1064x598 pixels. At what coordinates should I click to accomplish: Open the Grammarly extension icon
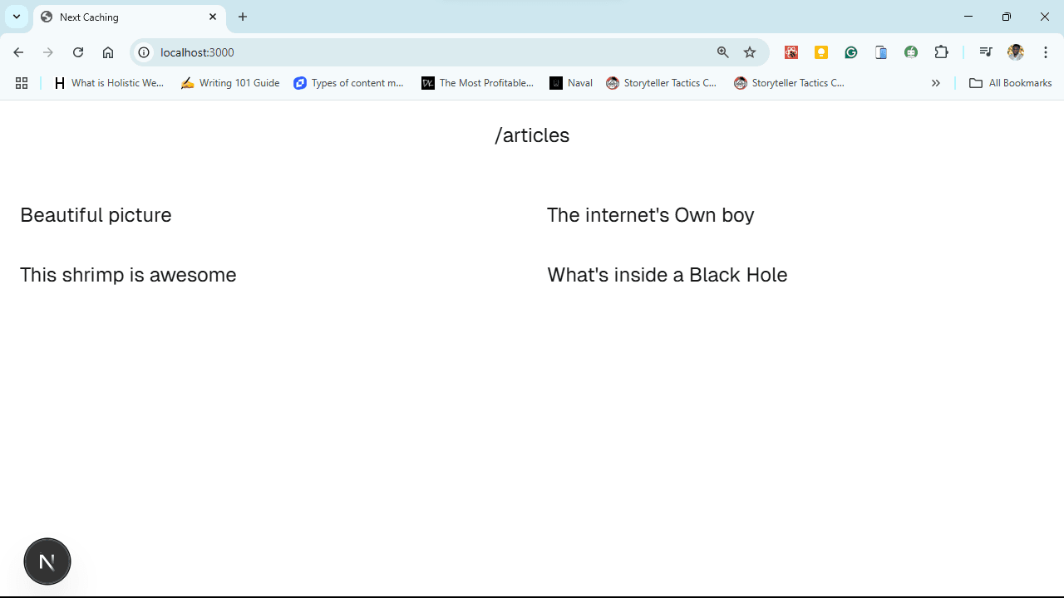851,52
